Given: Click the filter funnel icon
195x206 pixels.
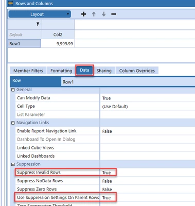Looking at the screenshot, I should point(38,24).
